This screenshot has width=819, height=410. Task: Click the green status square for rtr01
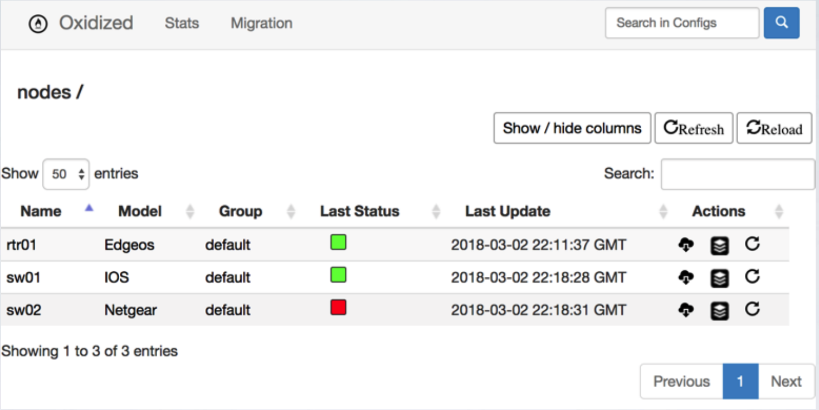tap(338, 242)
